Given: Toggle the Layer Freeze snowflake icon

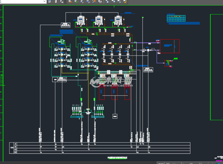Looking at the screenshot, I should 107,1.
